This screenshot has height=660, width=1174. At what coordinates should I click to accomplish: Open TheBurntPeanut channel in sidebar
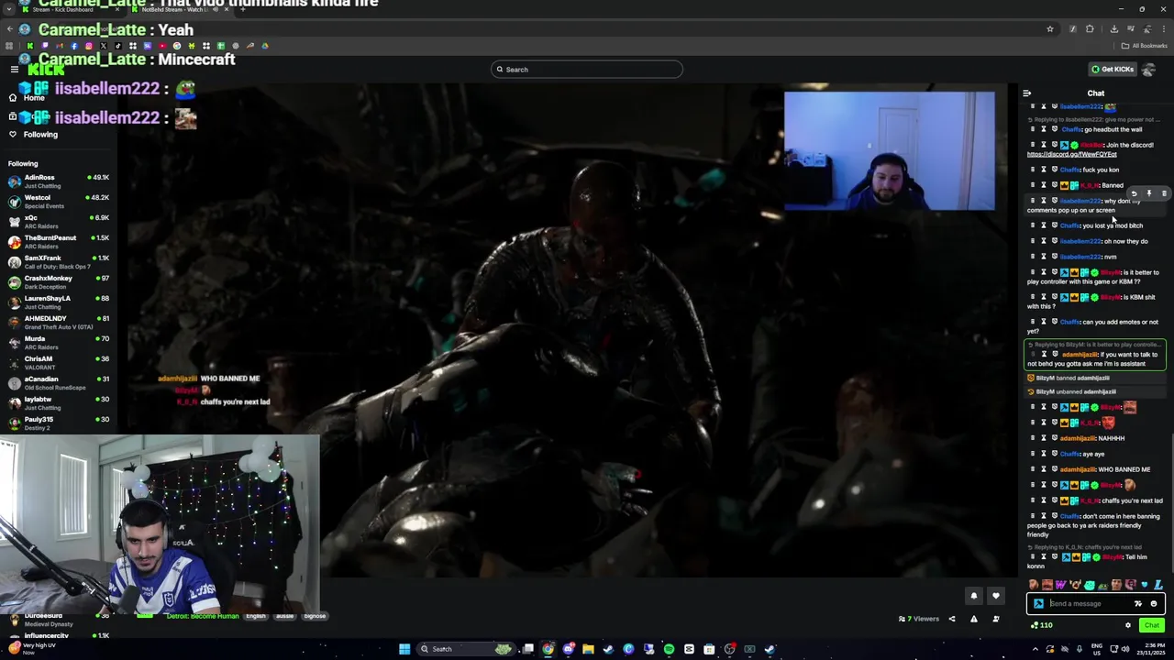59,242
